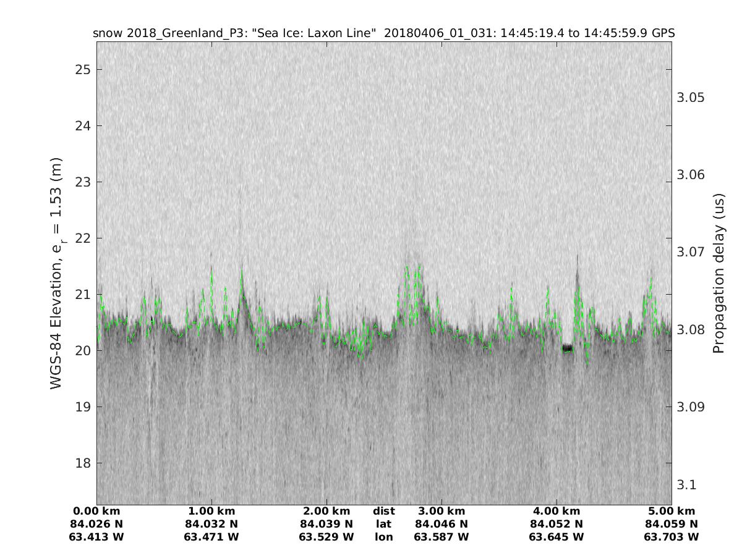Click the 84.059 N latitude label
This screenshot has width=742, height=556.
(671, 524)
